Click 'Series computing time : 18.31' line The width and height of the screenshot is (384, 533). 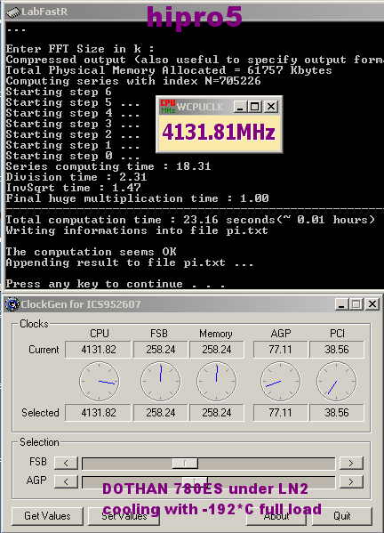pyautogui.click(x=108, y=166)
